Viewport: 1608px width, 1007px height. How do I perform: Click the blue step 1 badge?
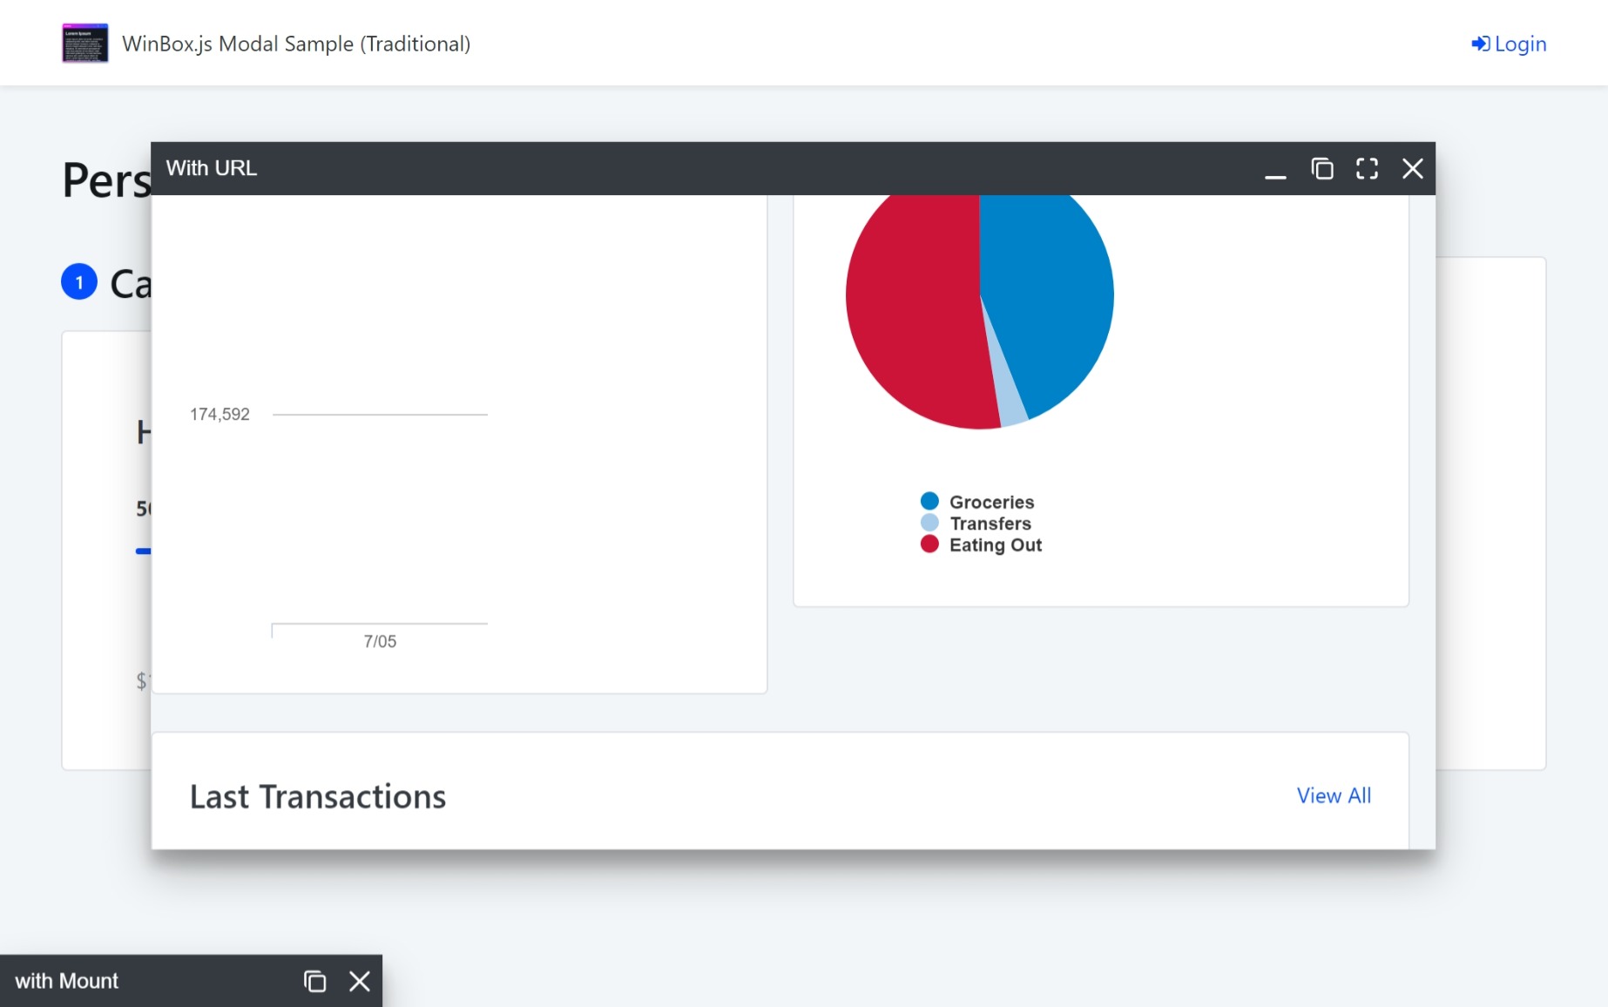coord(79,282)
